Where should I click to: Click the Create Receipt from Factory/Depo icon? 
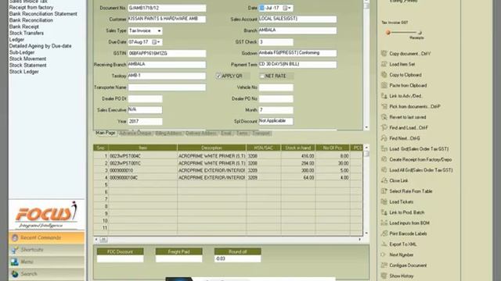384,159
